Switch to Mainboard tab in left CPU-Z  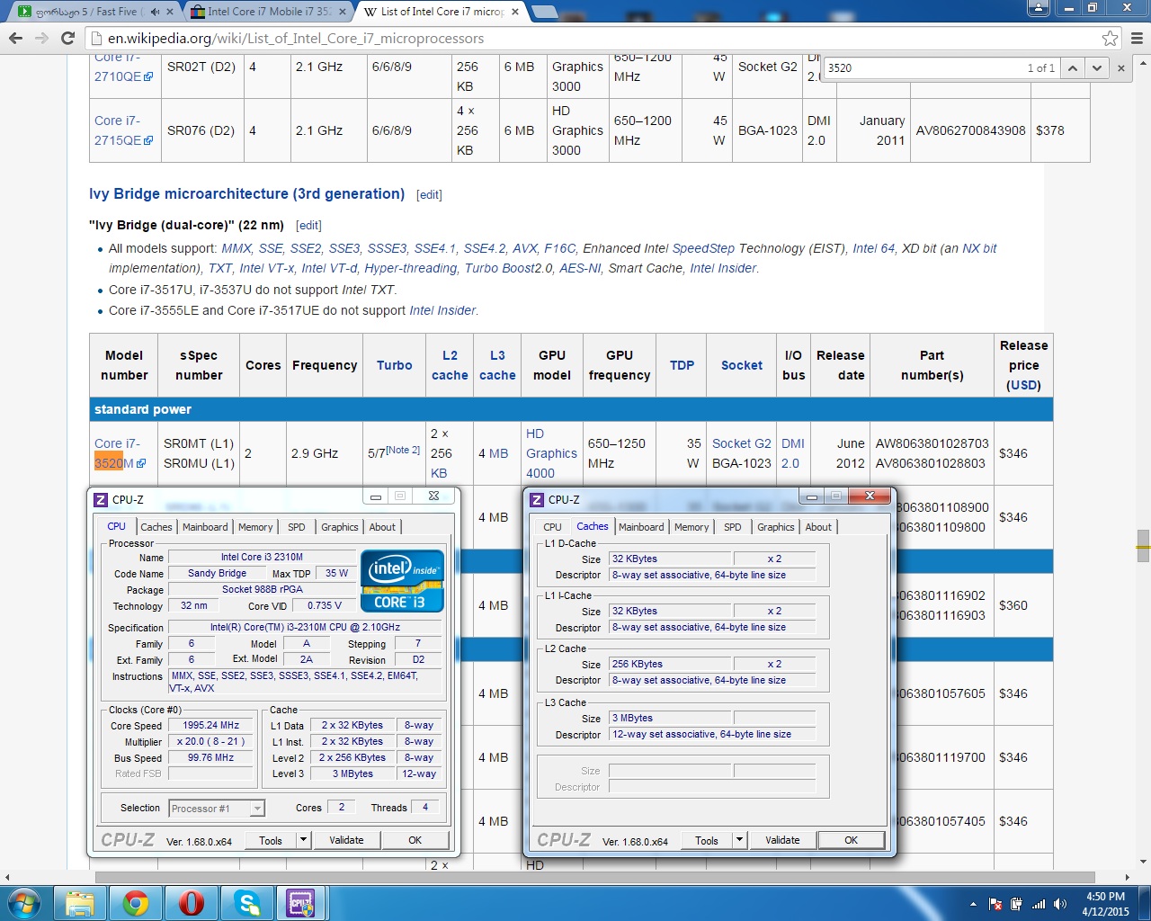[x=205, y=527]
